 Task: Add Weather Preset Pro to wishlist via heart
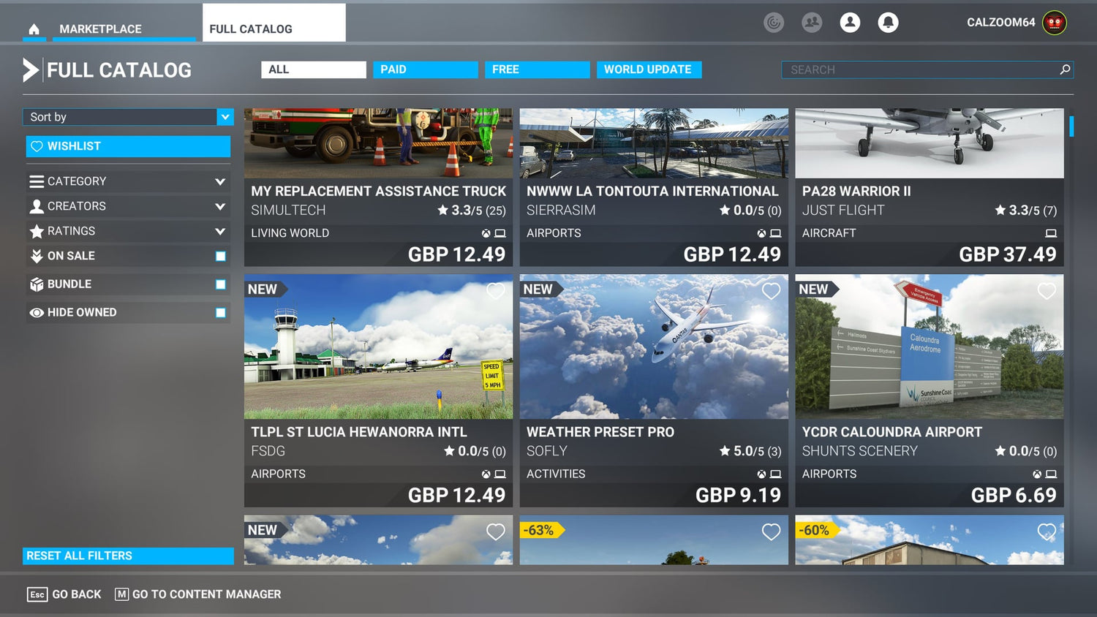(x=771, y=291)
